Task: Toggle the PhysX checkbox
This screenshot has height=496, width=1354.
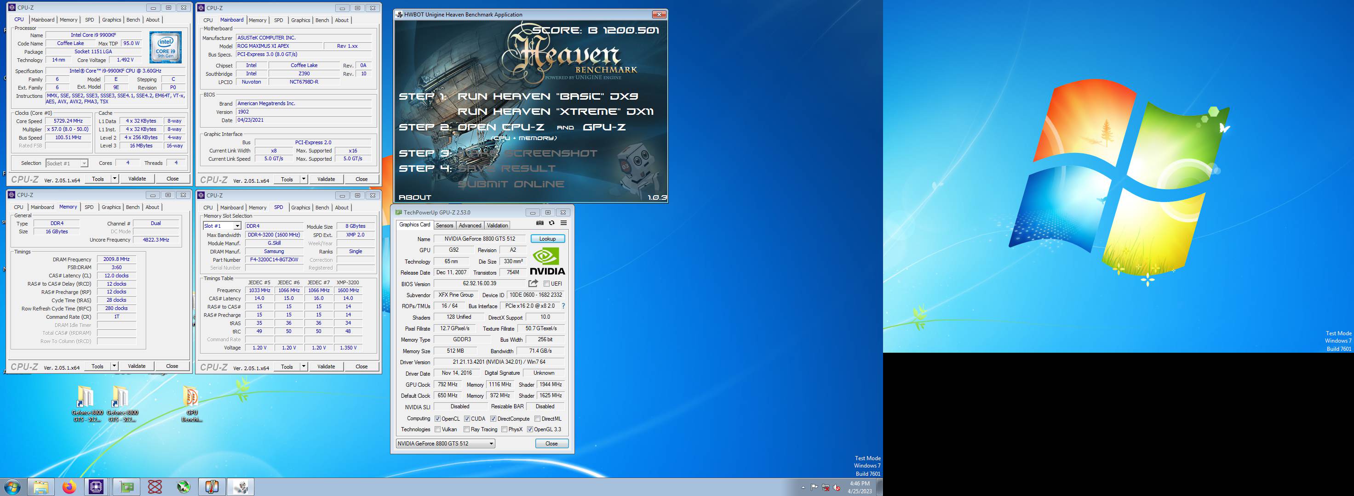Action: click(x=504, y=429)
